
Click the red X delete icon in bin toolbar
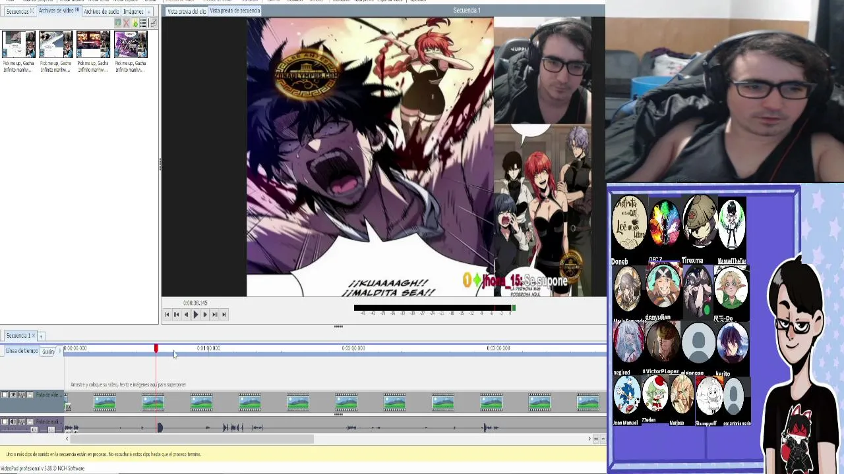[126, 23]
